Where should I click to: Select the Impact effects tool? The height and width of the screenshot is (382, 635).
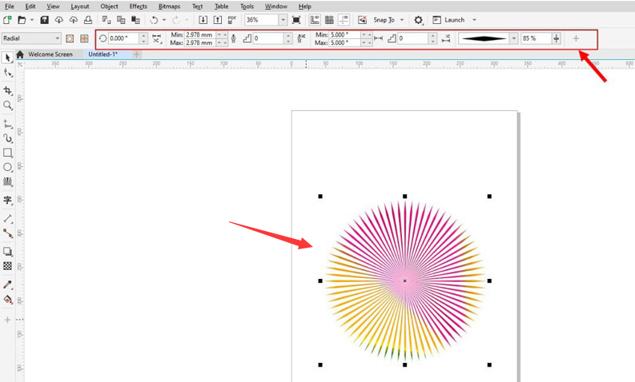pyautogui.click(x=7, y=182)
